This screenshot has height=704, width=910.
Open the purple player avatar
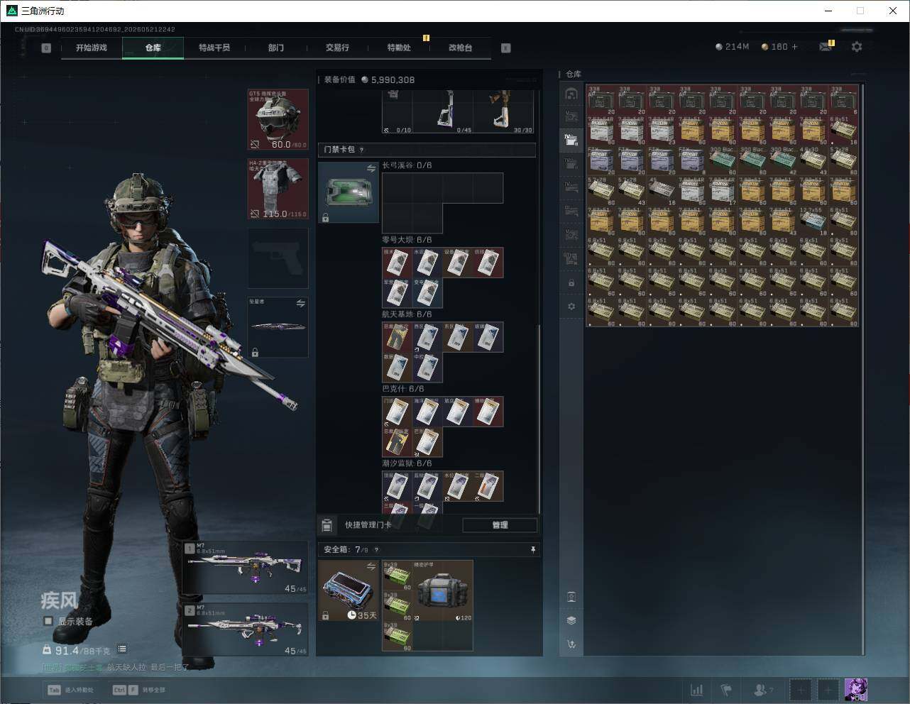856,690
